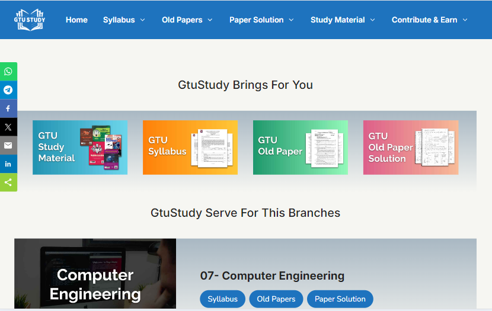This screenshot has width=492, height=311.
Task: Click the Computer Engineering Old Papers button
Action: (x=276, y=299)
